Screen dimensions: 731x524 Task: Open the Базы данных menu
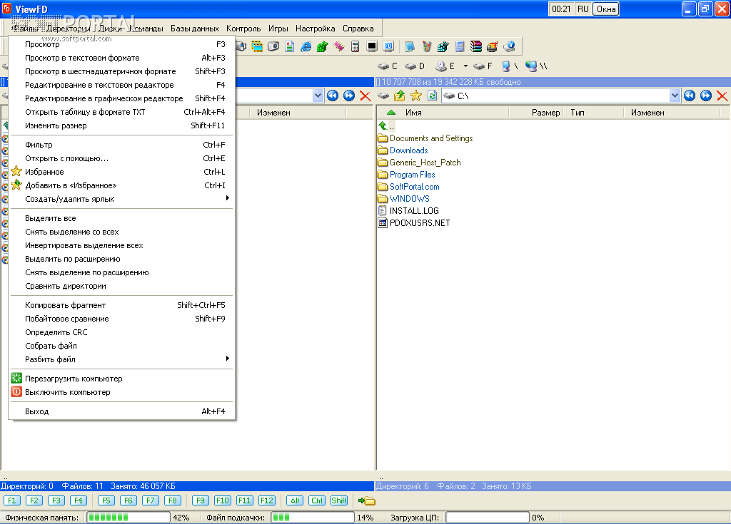tap(194, 29)
